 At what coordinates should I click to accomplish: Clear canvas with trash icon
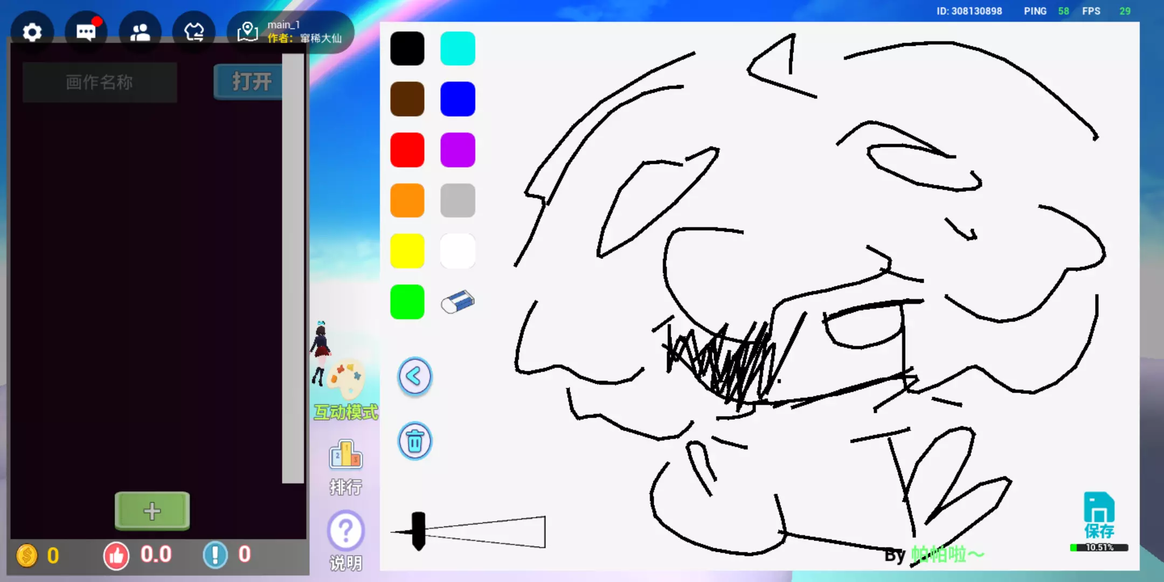coord(414,441)
